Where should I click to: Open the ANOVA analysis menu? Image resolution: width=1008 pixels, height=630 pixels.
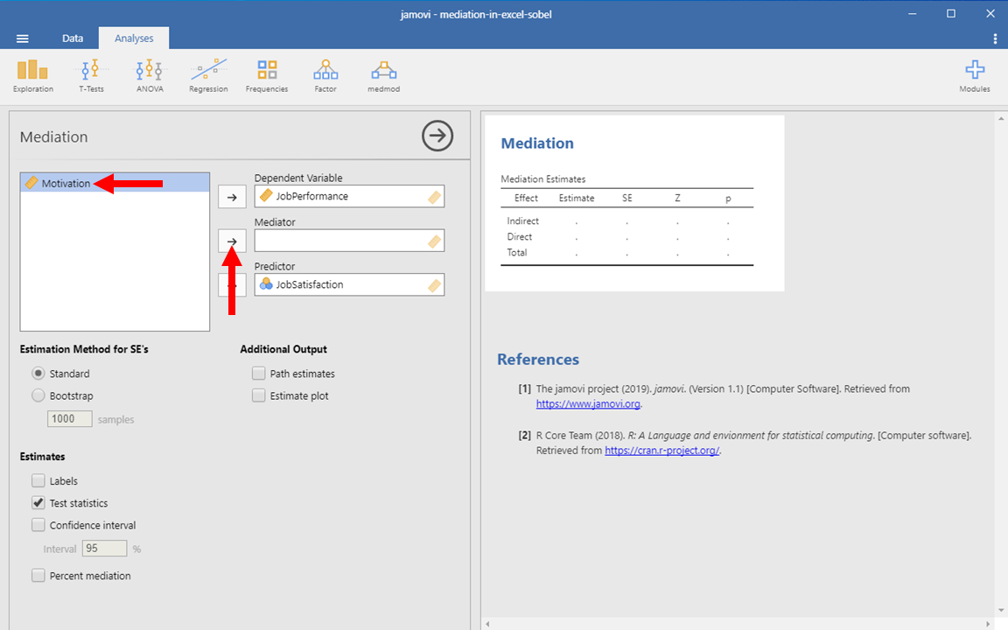[x=150, y=75]
